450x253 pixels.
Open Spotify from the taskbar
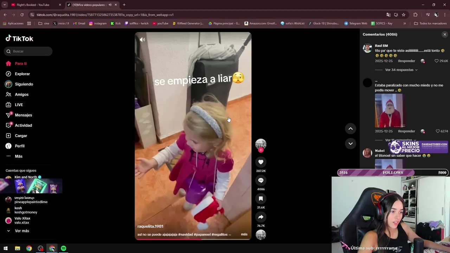[64, 248]
